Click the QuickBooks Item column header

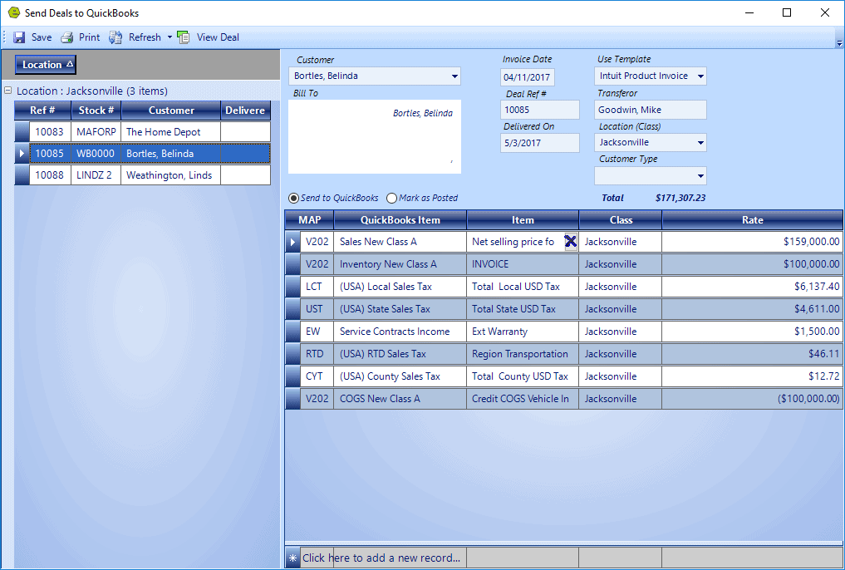pos(400,220)
